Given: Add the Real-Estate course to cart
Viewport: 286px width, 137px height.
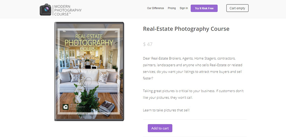Looking at the screenshot, I should 160,128.
